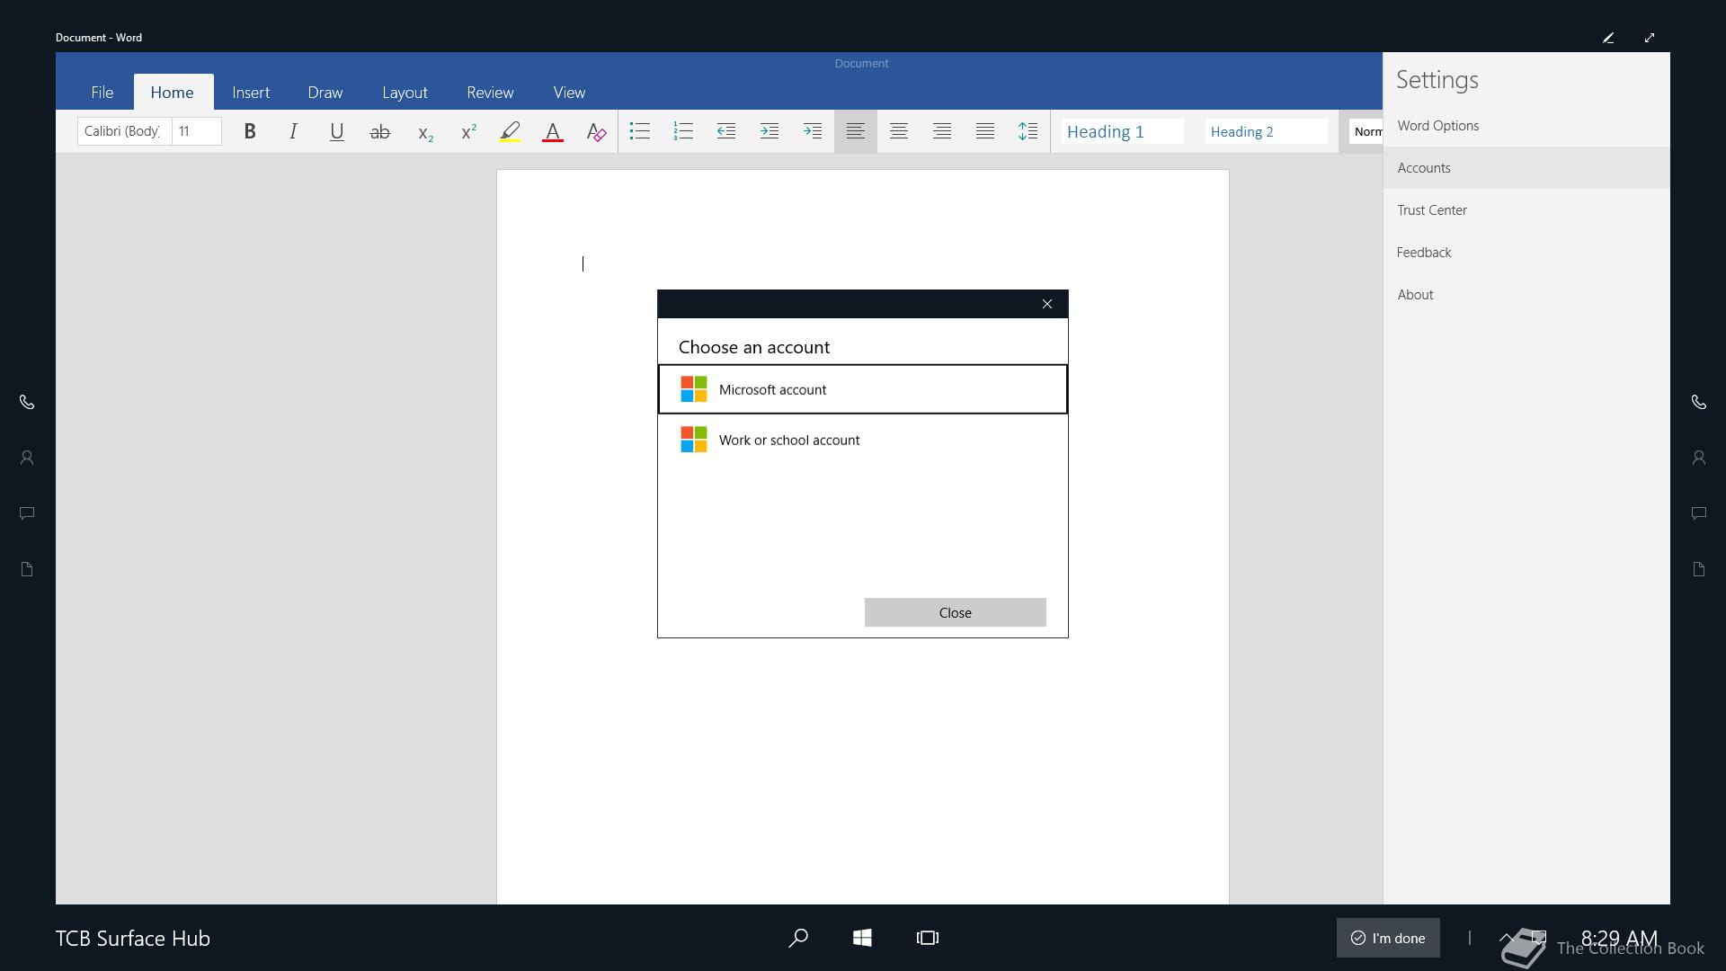
Task: Open Feedback in Settings
Action: (x=1526, y=253)
